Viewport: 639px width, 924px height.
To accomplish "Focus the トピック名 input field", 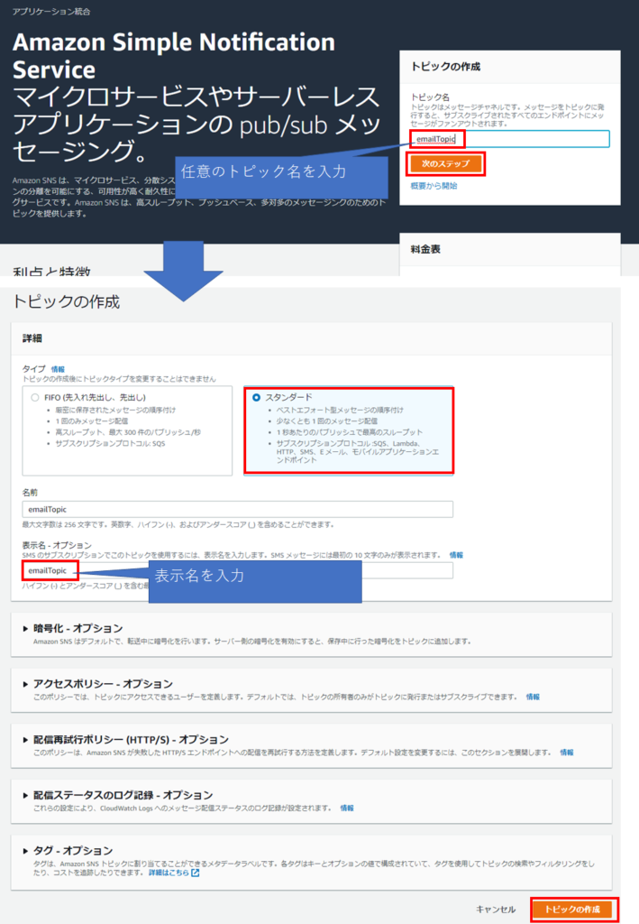I will (509, 139).
